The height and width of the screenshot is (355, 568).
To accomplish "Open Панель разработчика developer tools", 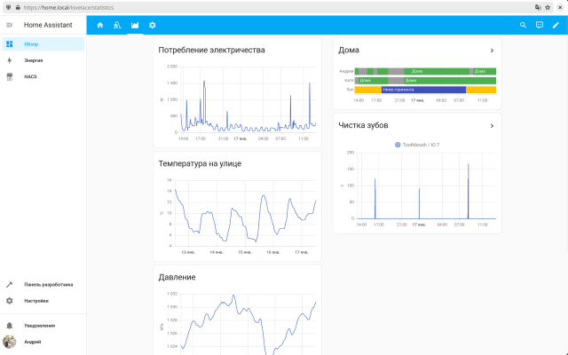I will (x=48, y=285).
